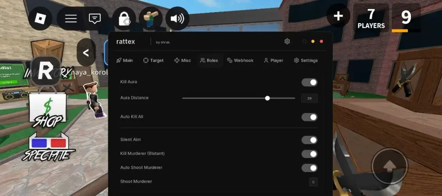Click the Aura Distance slider handle
Screen dimensions: 442x196
267,98
